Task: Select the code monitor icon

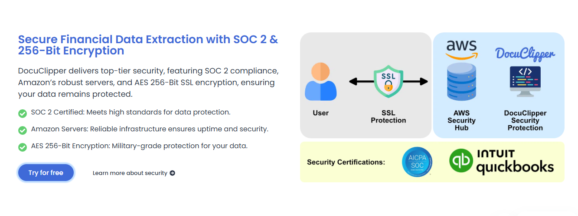Action: tap(525, 82)
